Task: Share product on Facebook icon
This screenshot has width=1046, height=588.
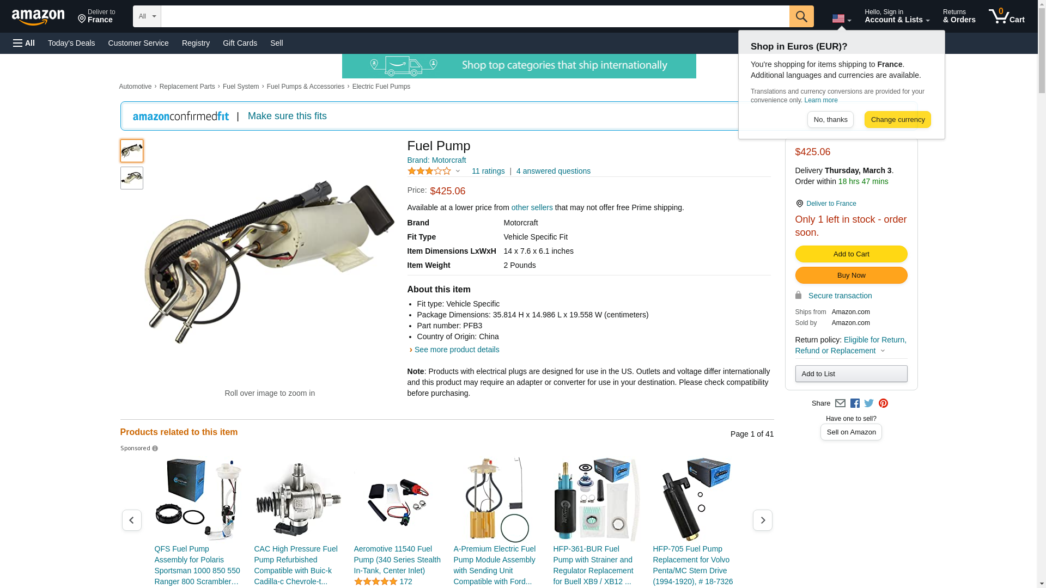Action: pyautogui.click(x=855, y=403)
